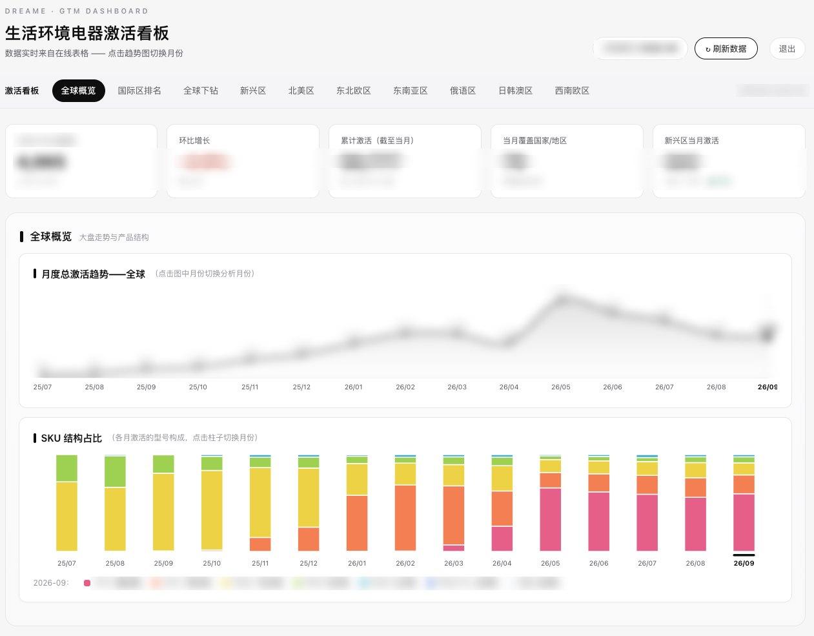Click the 26/06 SKU stacked bar
The height and width of the screenshot is (636, 814).
[x=599, y=503]
